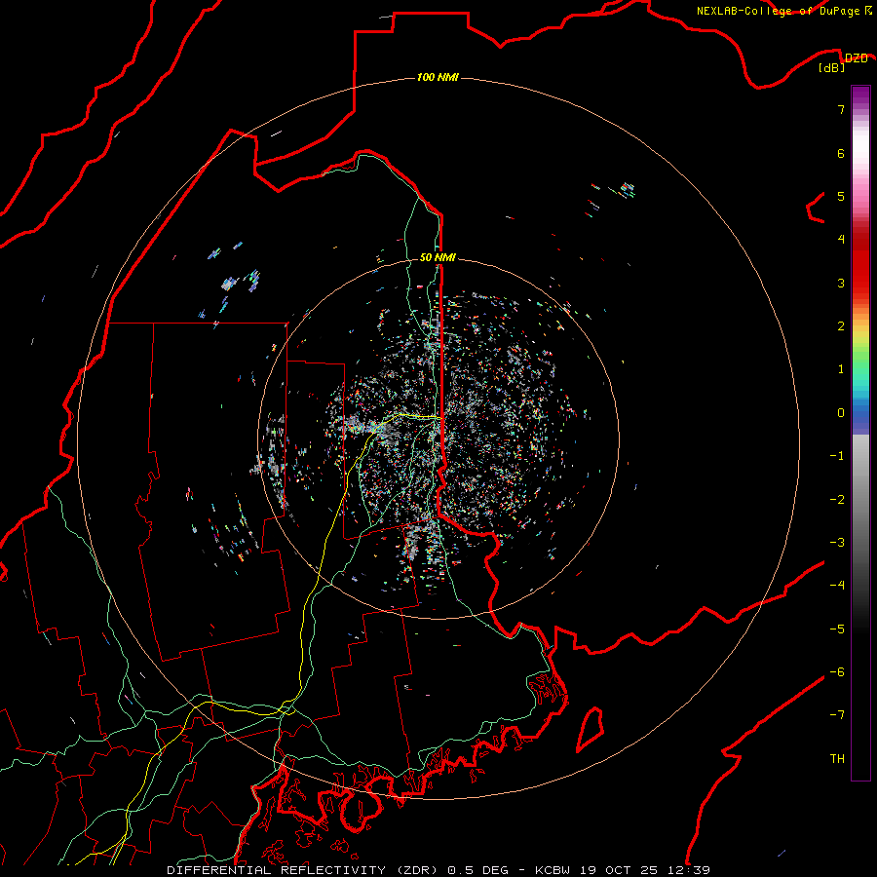Click the "DZD" product label above the scale
Viewport: 877px width, 877px height.
pos(857,57)
